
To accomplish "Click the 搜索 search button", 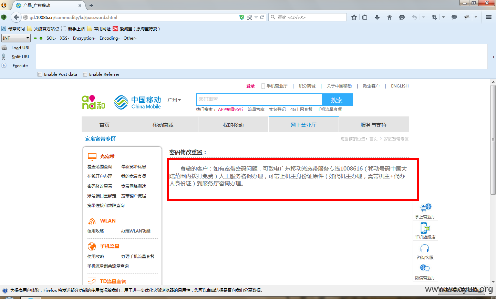I will 337,100.
